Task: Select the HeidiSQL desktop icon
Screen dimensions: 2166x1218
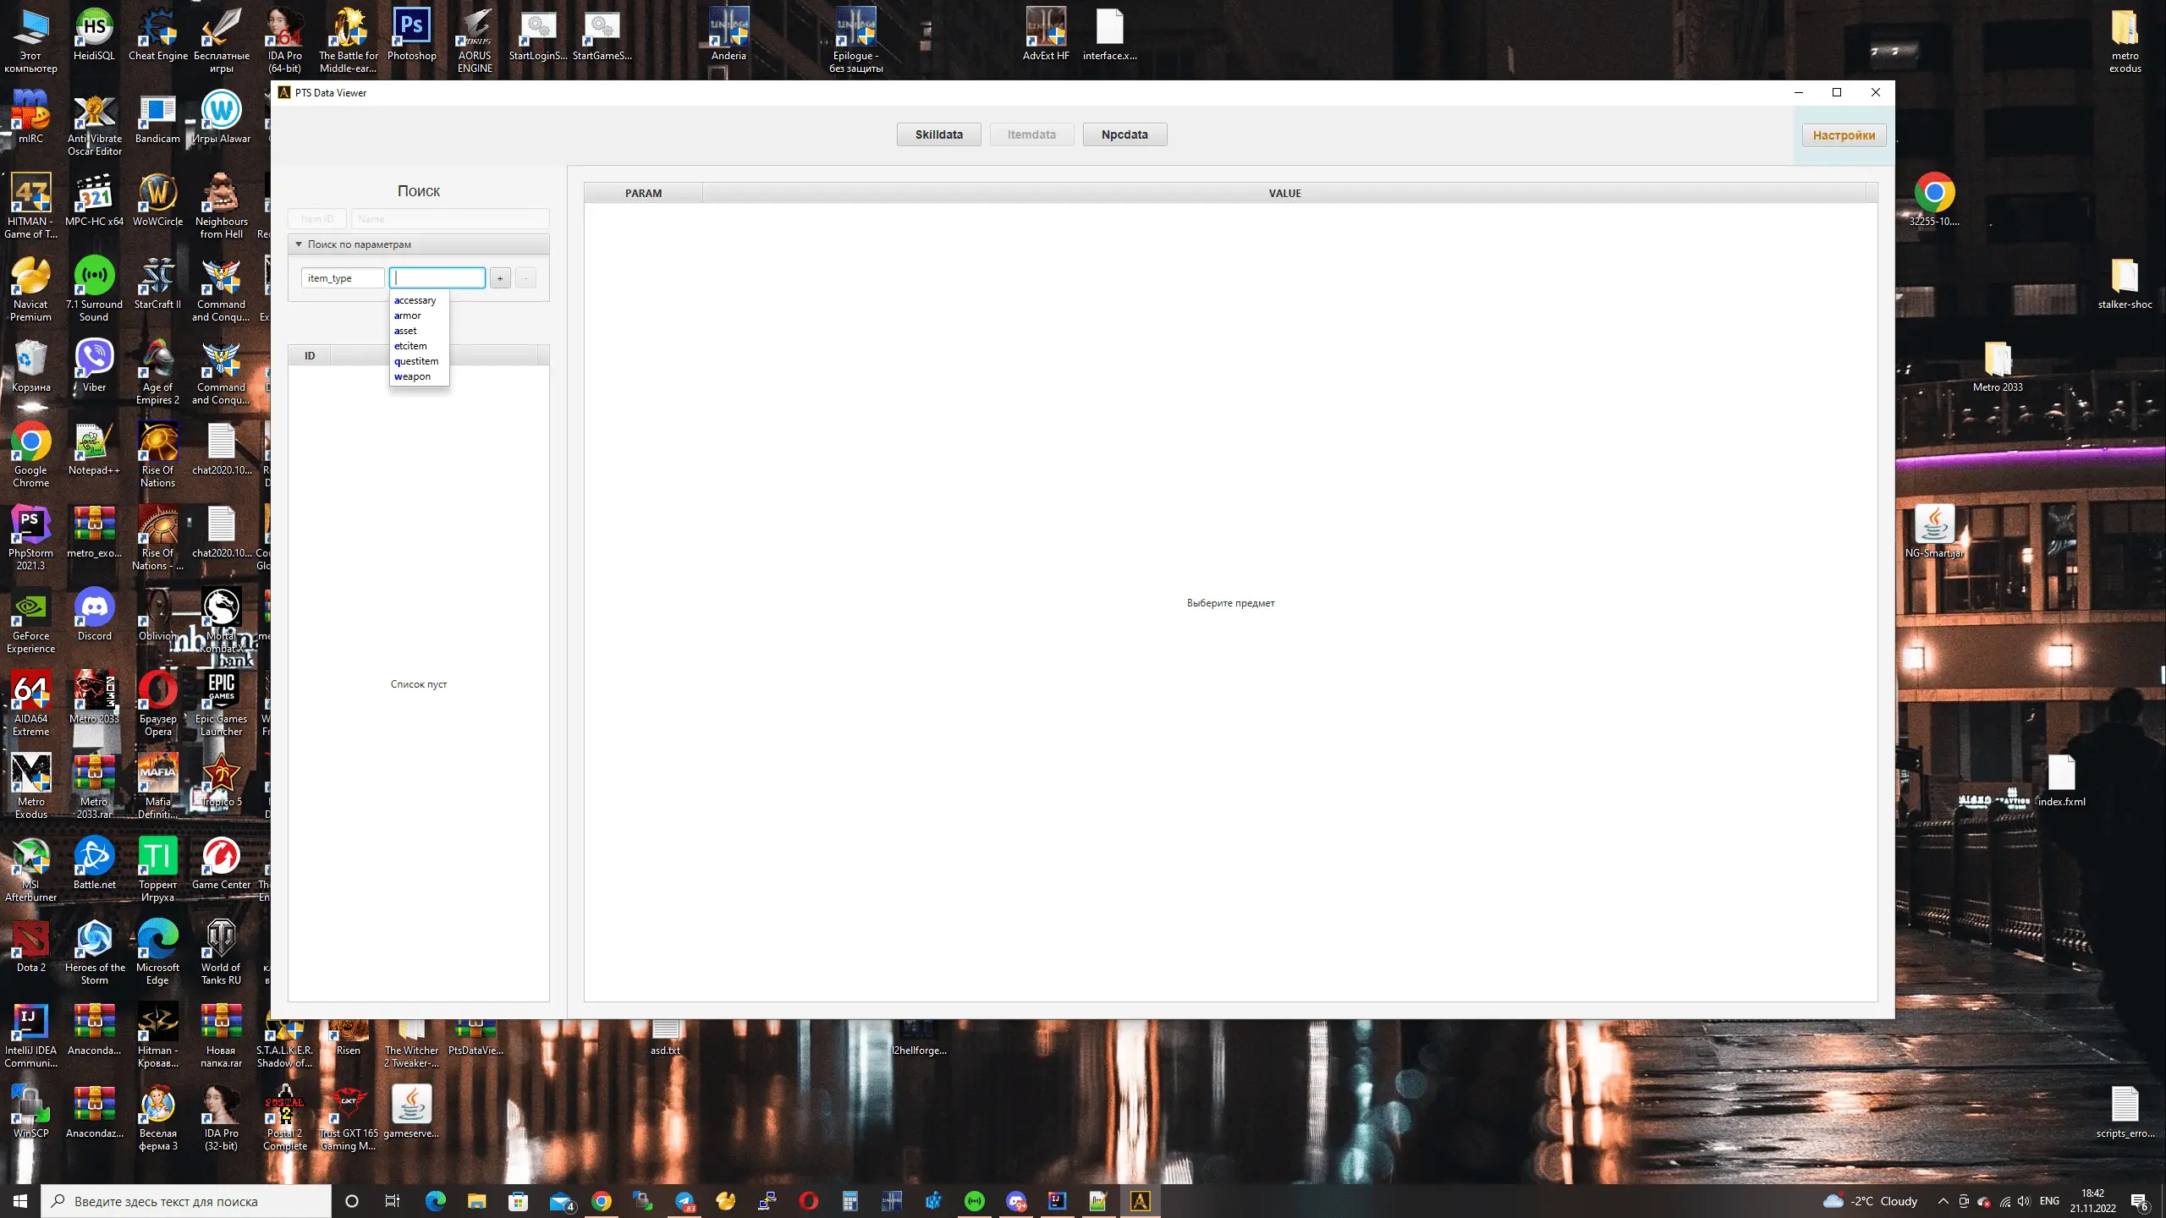Action: (94, 36)
